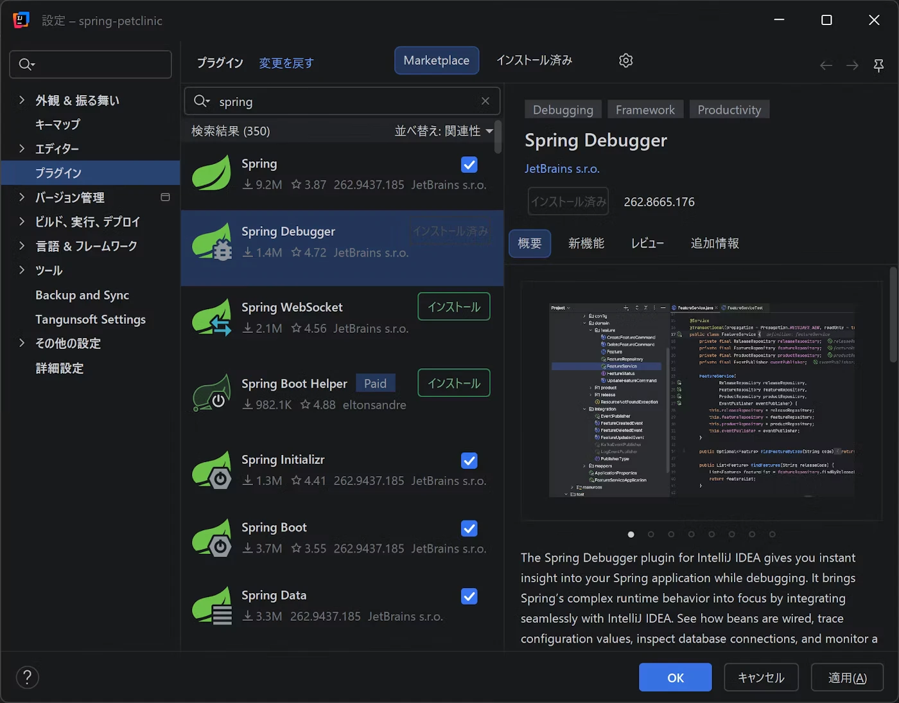The image size is (899, 703).
Task: Click the plugin list scrollbar
Action: [498, 137]
